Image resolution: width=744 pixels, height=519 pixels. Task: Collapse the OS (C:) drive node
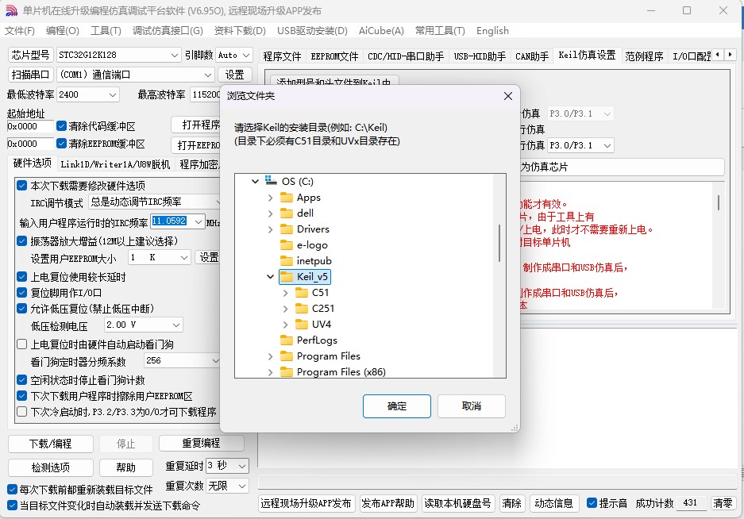[x=255, y=181]
